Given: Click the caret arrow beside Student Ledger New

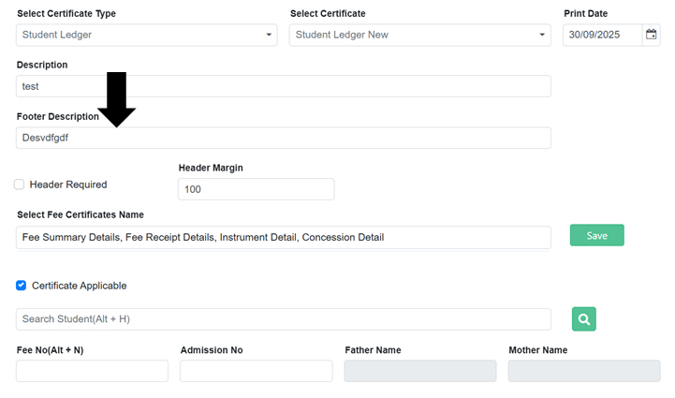Looking at the screenshot, I should [x=542, y=36].
